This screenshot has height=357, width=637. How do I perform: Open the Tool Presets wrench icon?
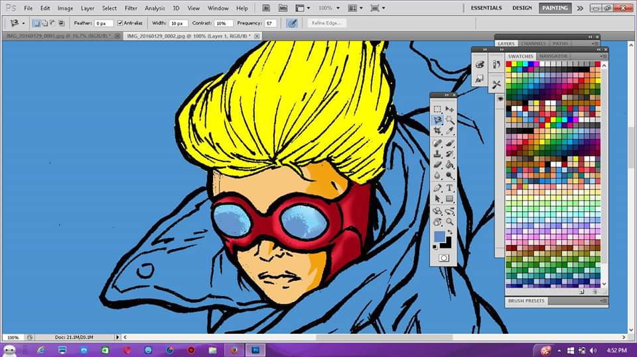(496, 84)
